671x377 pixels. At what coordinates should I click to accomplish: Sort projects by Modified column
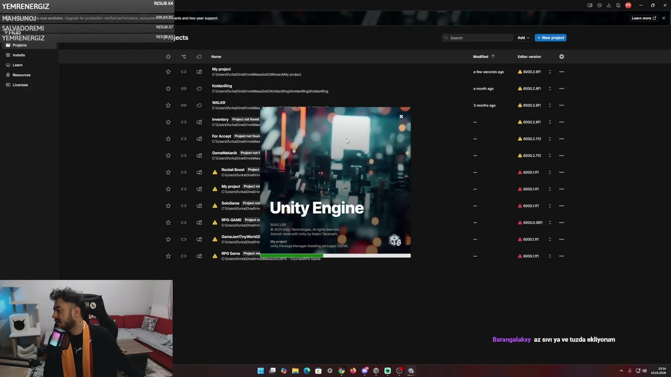(484, 57)
